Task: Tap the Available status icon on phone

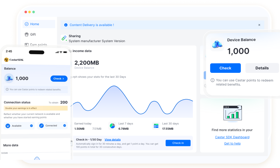Action: 8,126
